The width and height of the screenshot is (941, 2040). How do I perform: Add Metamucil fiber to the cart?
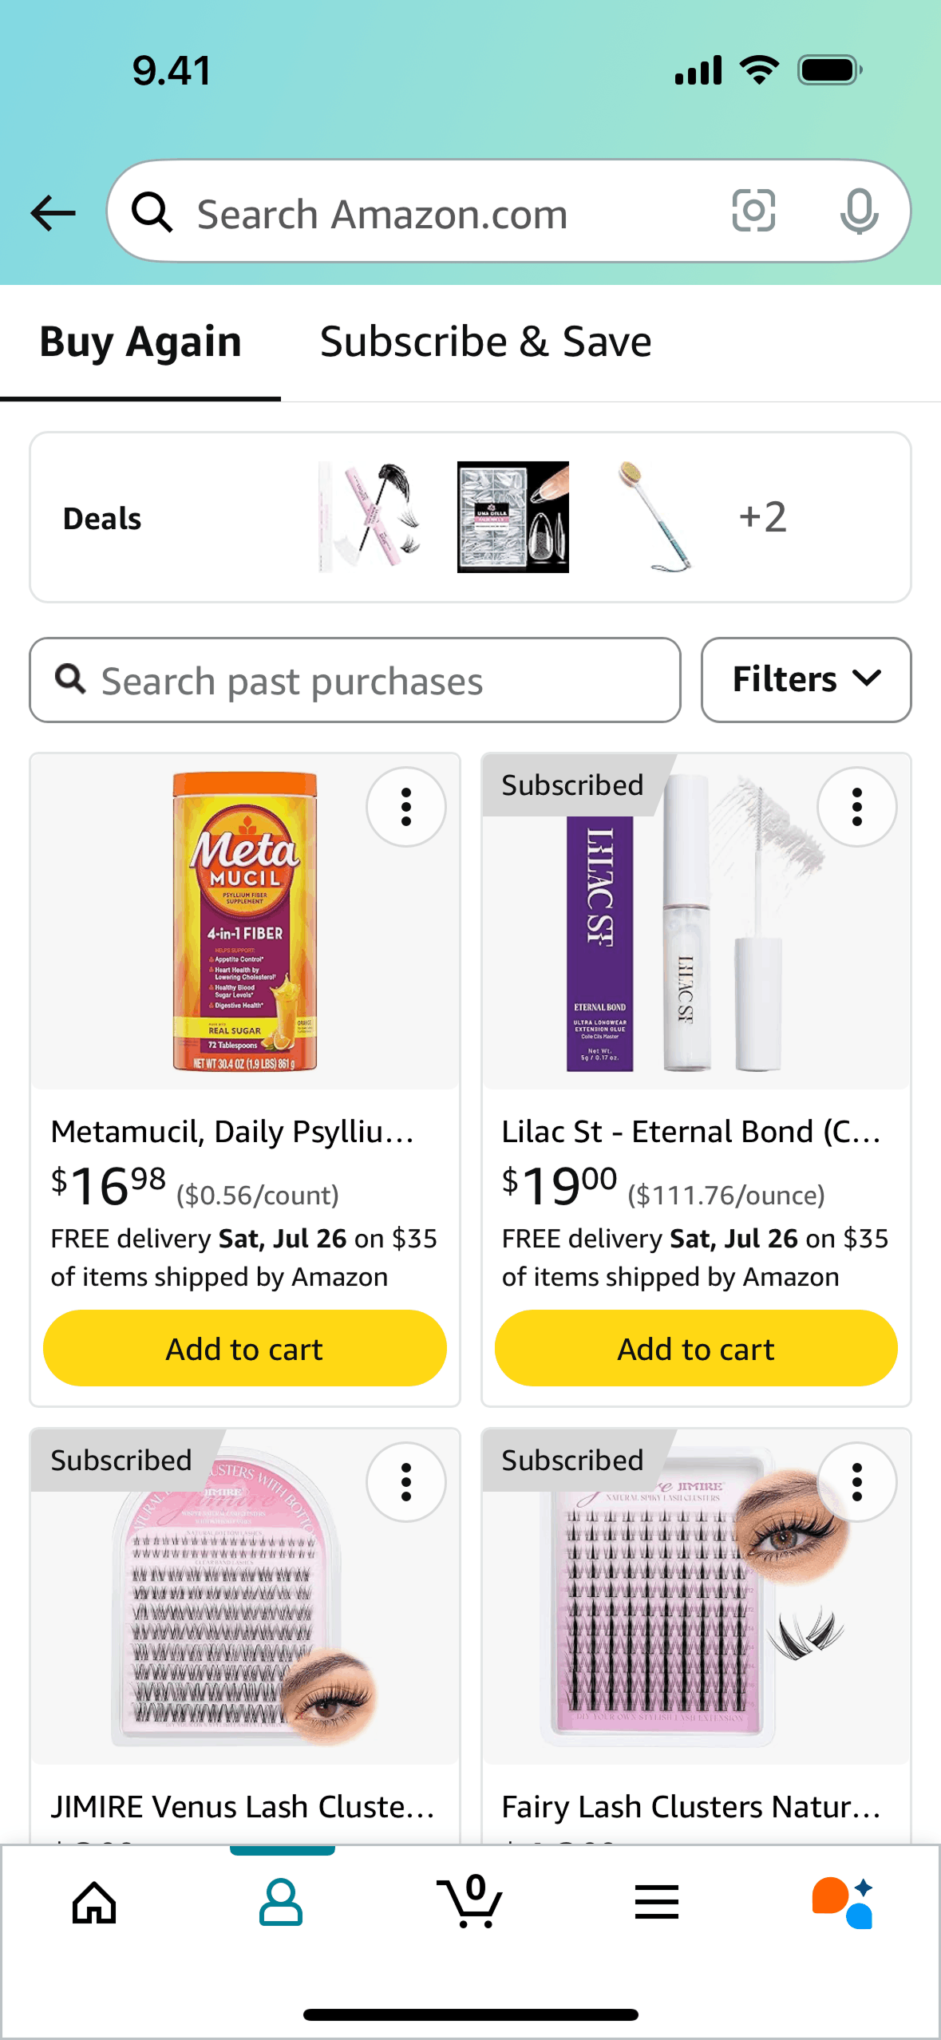tap(244, 1348)
